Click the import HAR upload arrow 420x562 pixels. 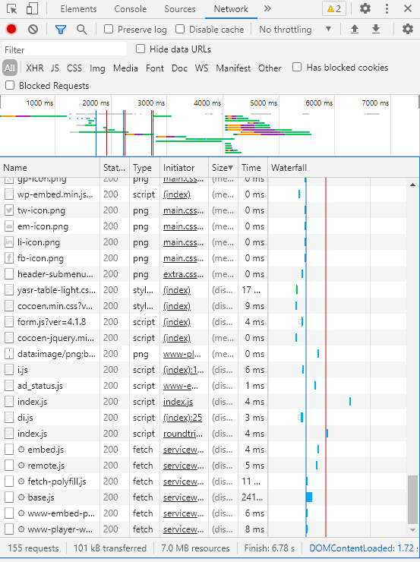point(355,29)
